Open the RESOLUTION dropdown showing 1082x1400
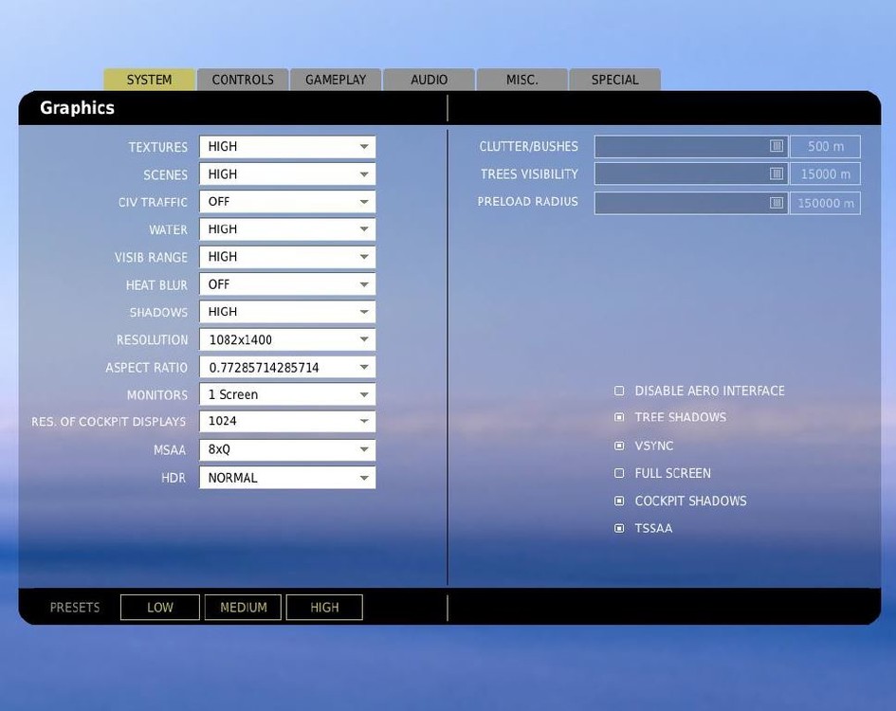The height and width of the screenshot is (711, 896). coord(287,339)
